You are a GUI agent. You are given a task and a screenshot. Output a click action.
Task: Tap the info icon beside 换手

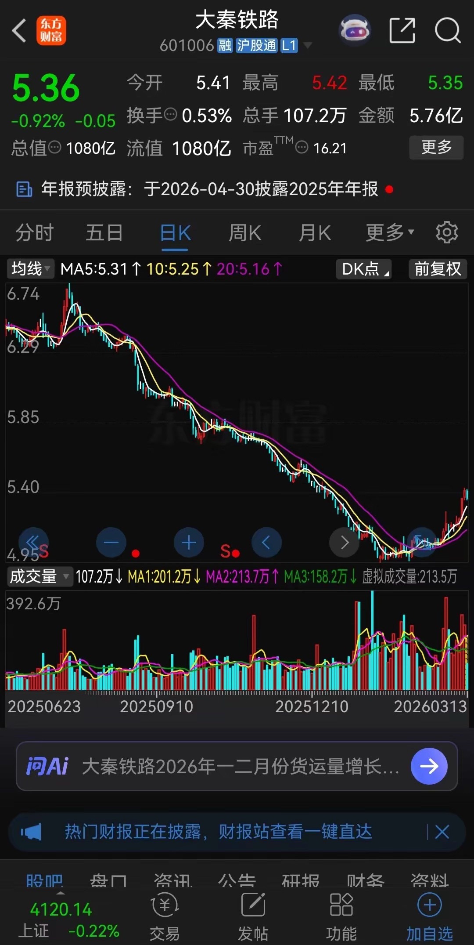pos(170,115)
